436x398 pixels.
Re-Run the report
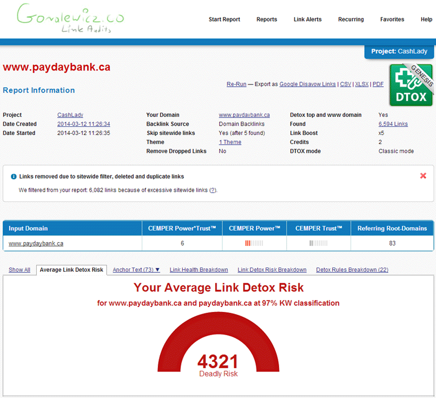(x=236, y=84)
